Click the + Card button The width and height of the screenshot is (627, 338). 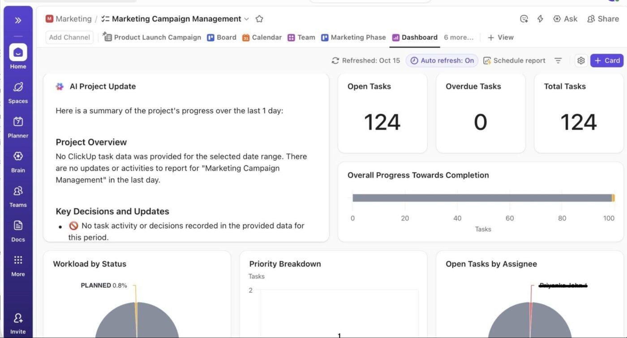[606, 60]
